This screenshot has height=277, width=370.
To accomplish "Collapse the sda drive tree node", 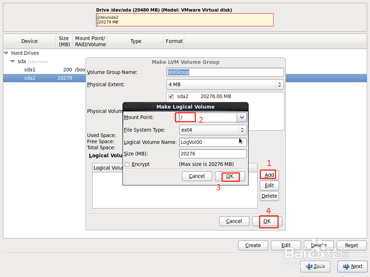I will tap(13, 61).
